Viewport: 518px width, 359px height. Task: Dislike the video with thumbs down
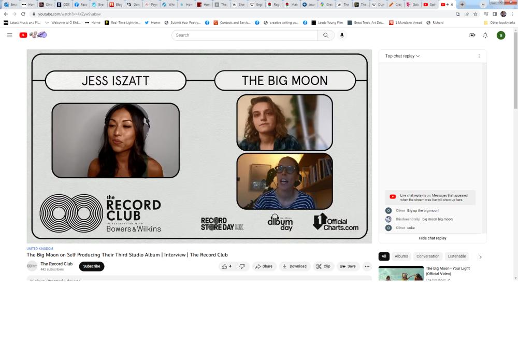(x=242, y=266)
